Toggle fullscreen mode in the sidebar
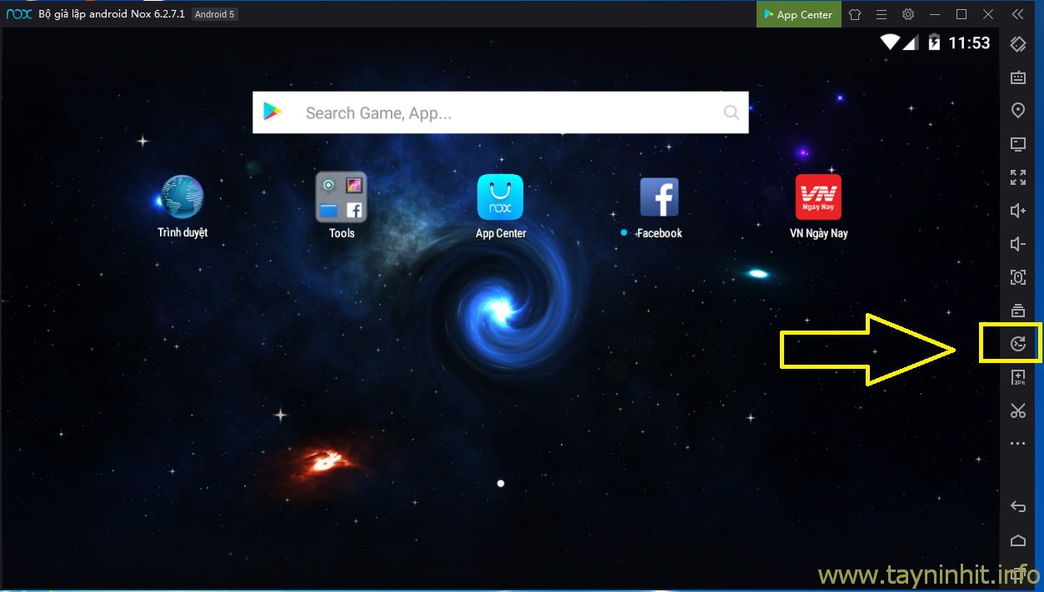 click(x=1017, y=177)
